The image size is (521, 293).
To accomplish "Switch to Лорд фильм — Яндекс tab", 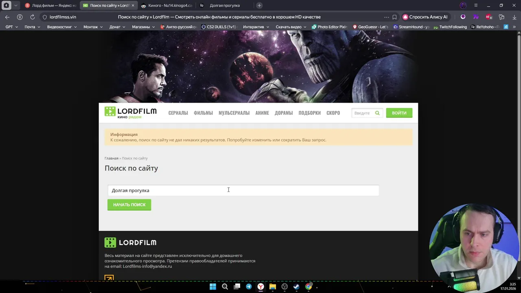I will click(x=51, y=5).
